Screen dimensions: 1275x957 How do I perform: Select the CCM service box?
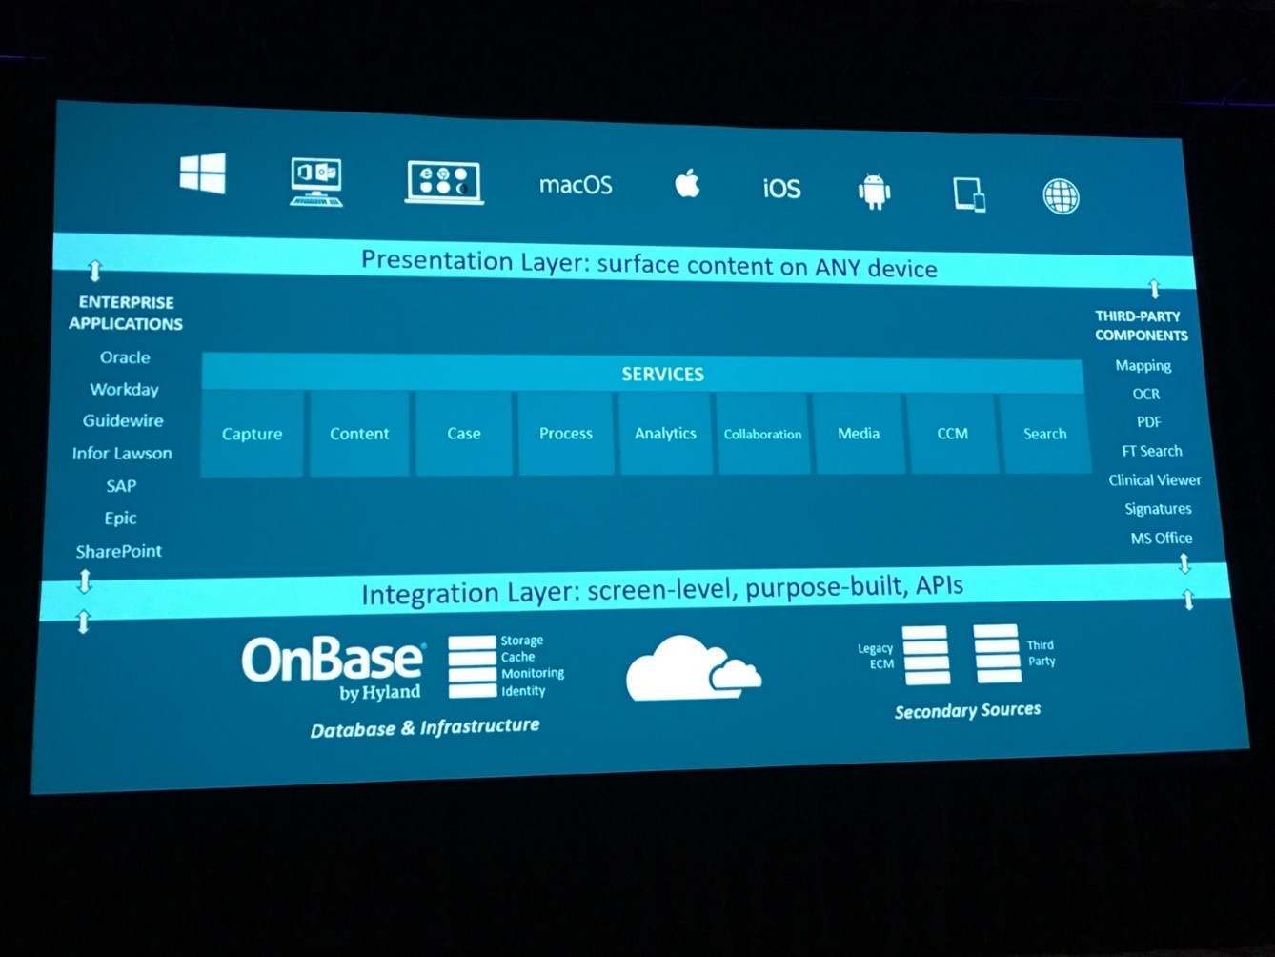pyautogui.click(x=953, y=434)
